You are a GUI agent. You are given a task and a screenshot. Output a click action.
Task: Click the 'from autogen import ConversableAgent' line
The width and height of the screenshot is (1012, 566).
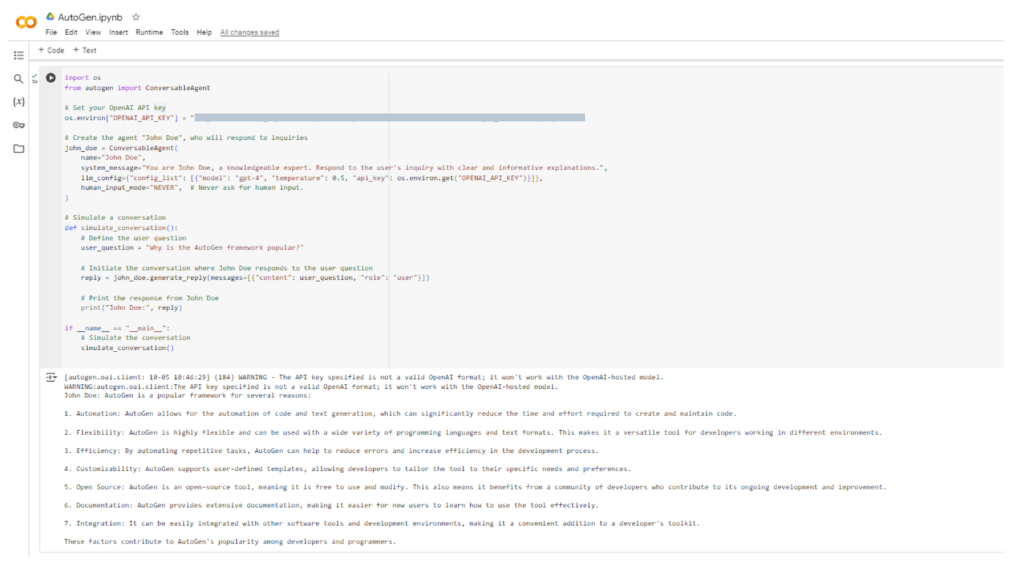tap(138, 88)
